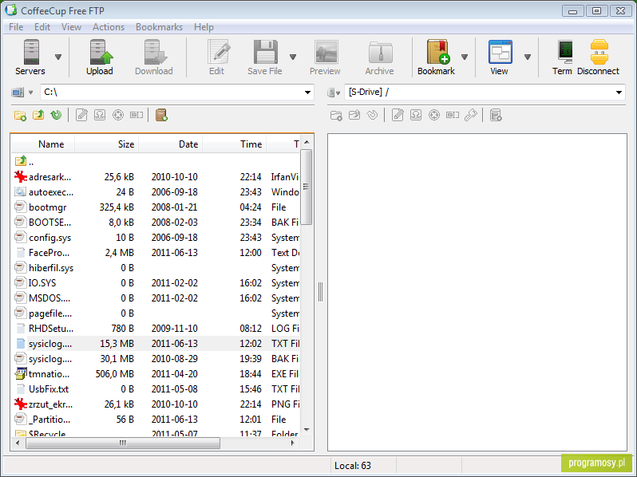
Task: Expand the Save File dropdown arrow
Action: [293, 57]
